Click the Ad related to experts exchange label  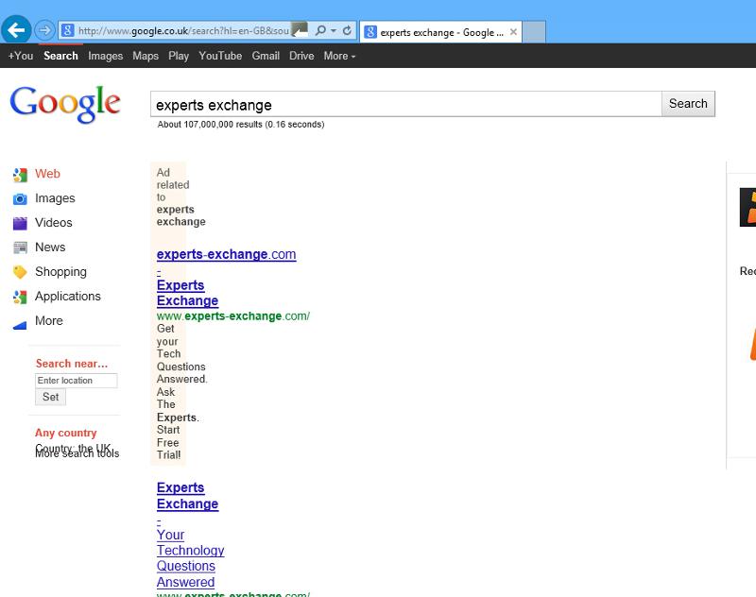[x=180, y=197]
